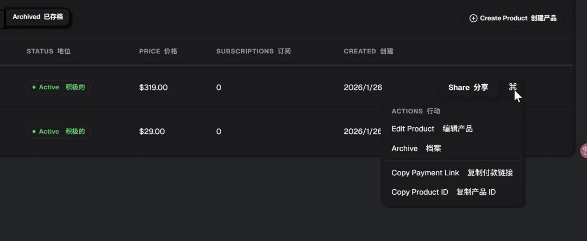Click Active status badge in $319.00 row
The image size is (587, 241).
tap(59, 87)
